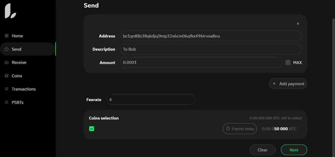Click the Add payment button
This screenshot has width=335, height=157.
(288, 84)
